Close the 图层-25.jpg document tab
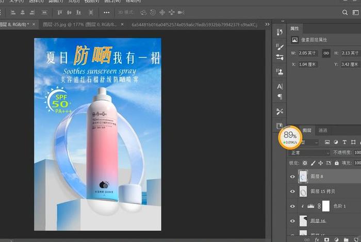The height and width of the screenshot is (242, 361). [x=122, y=24]
